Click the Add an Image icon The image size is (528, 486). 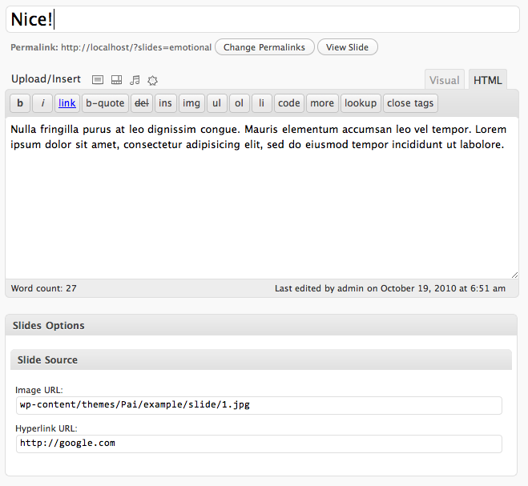[x=98, y=79]
